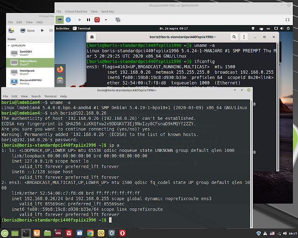The width and height of the screenshot is (298, 238).
Task: Click the search icon in the GNOME terminal
Action: (234, 37)
